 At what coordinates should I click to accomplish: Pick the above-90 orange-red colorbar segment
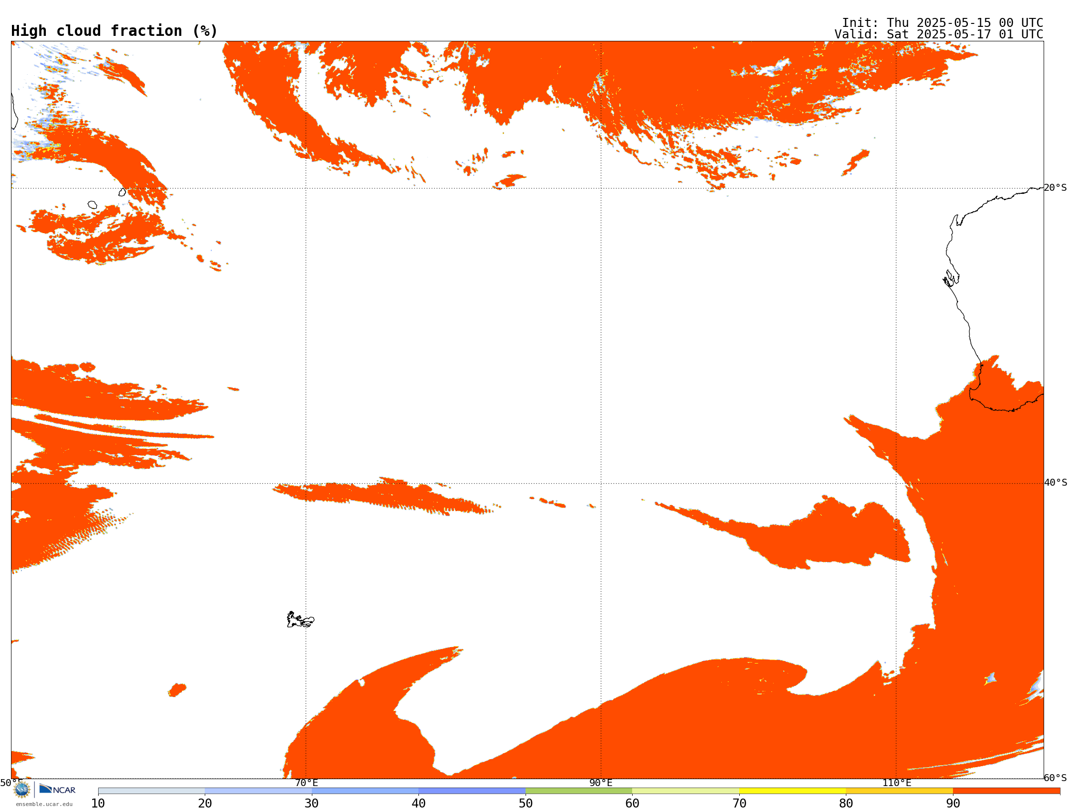click(x=1006, y=791)
